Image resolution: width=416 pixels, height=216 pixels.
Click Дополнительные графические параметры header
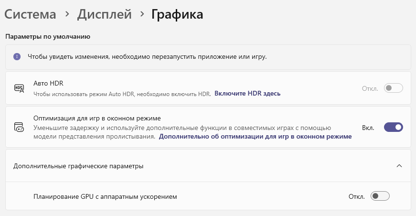208,166
